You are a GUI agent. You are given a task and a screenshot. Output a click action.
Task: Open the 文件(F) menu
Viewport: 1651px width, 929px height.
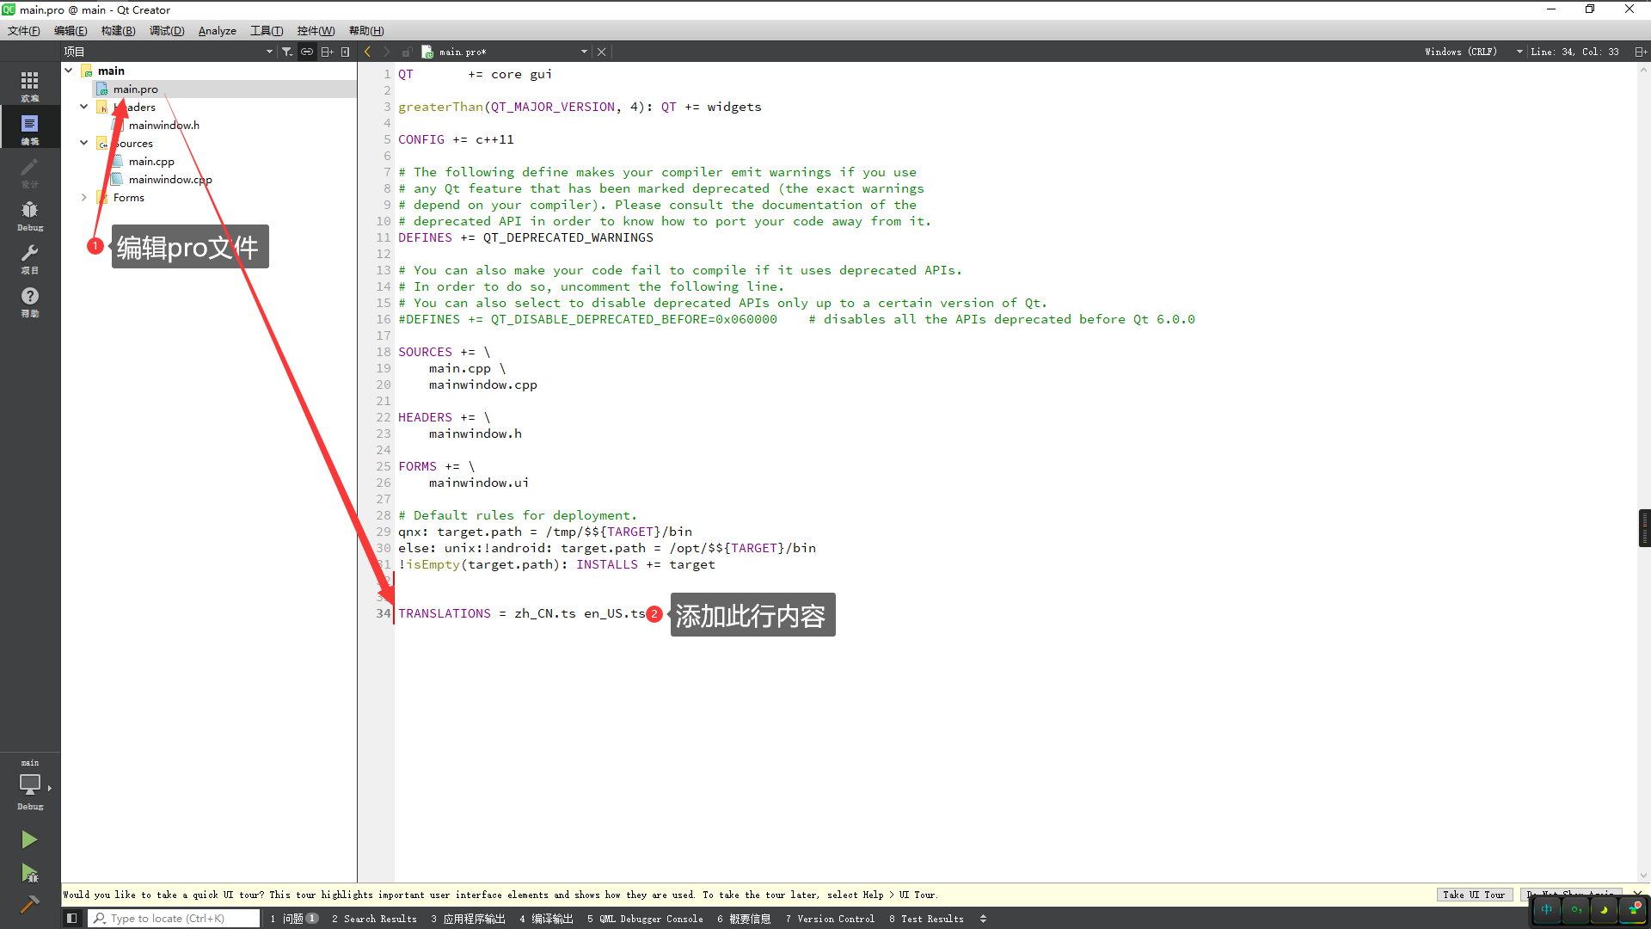(24, 31)
